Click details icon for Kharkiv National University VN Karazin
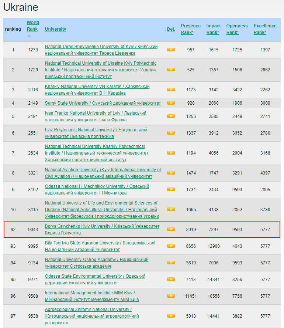The image size is (284, 328). [171, 89]
